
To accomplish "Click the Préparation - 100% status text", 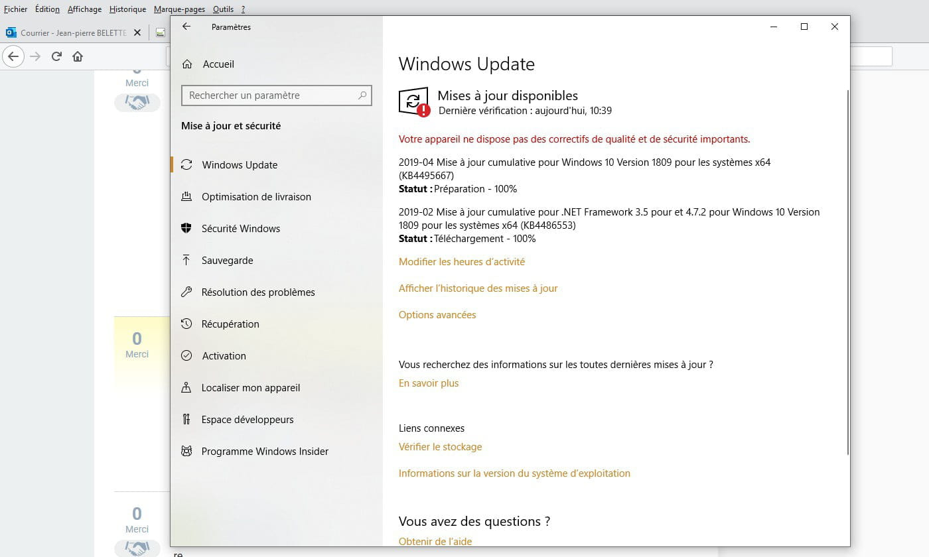I will [475, 189].
